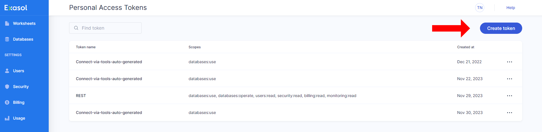The image size is (542, 132).
Task: Click Create token button
Action: tap(501, 28)
